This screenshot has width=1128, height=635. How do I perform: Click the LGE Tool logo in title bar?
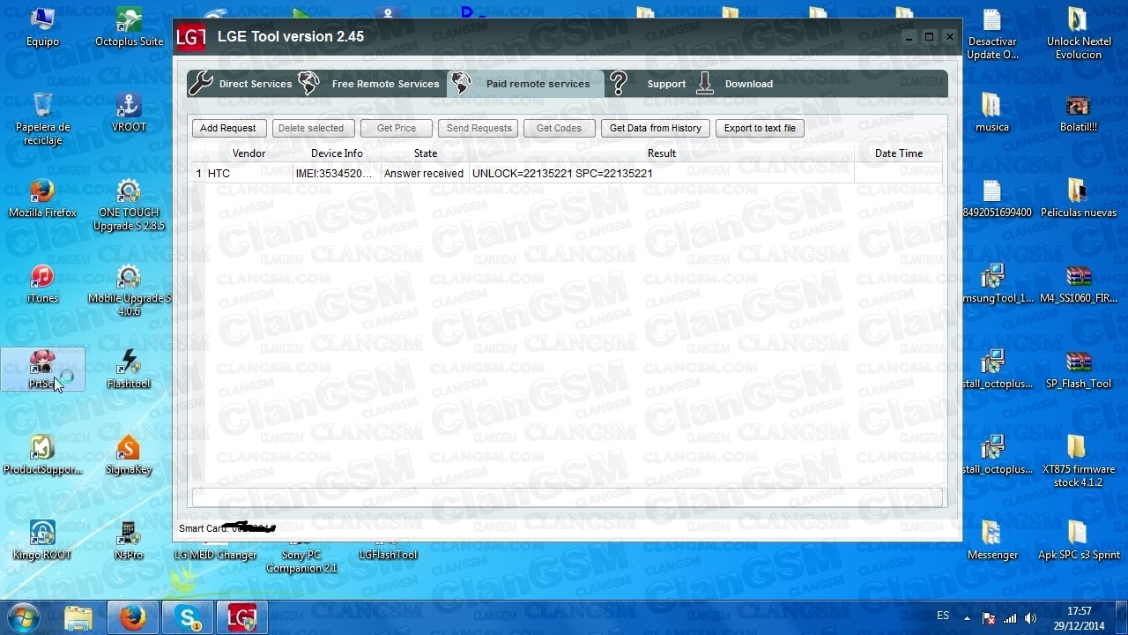click(x=191, y=37)
